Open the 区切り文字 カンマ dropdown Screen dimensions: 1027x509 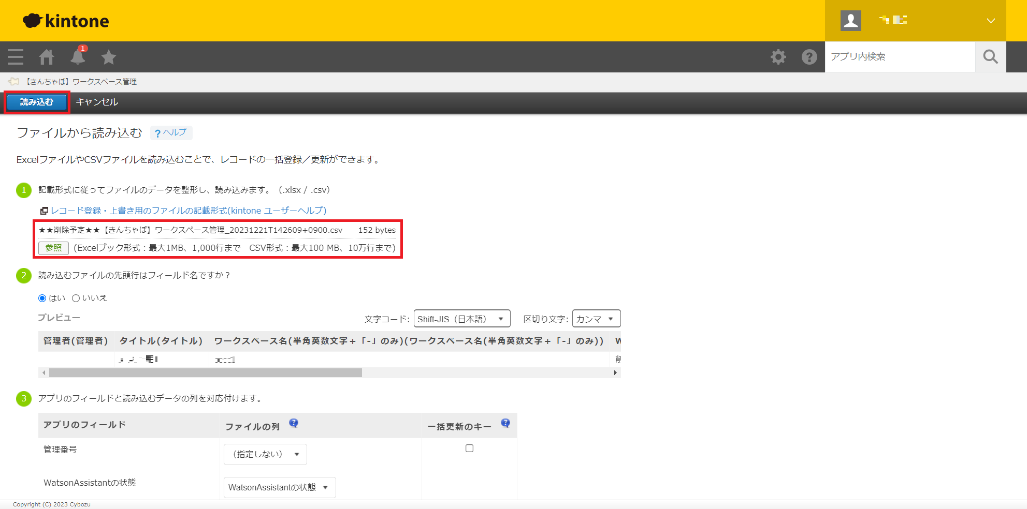point(596,319)
